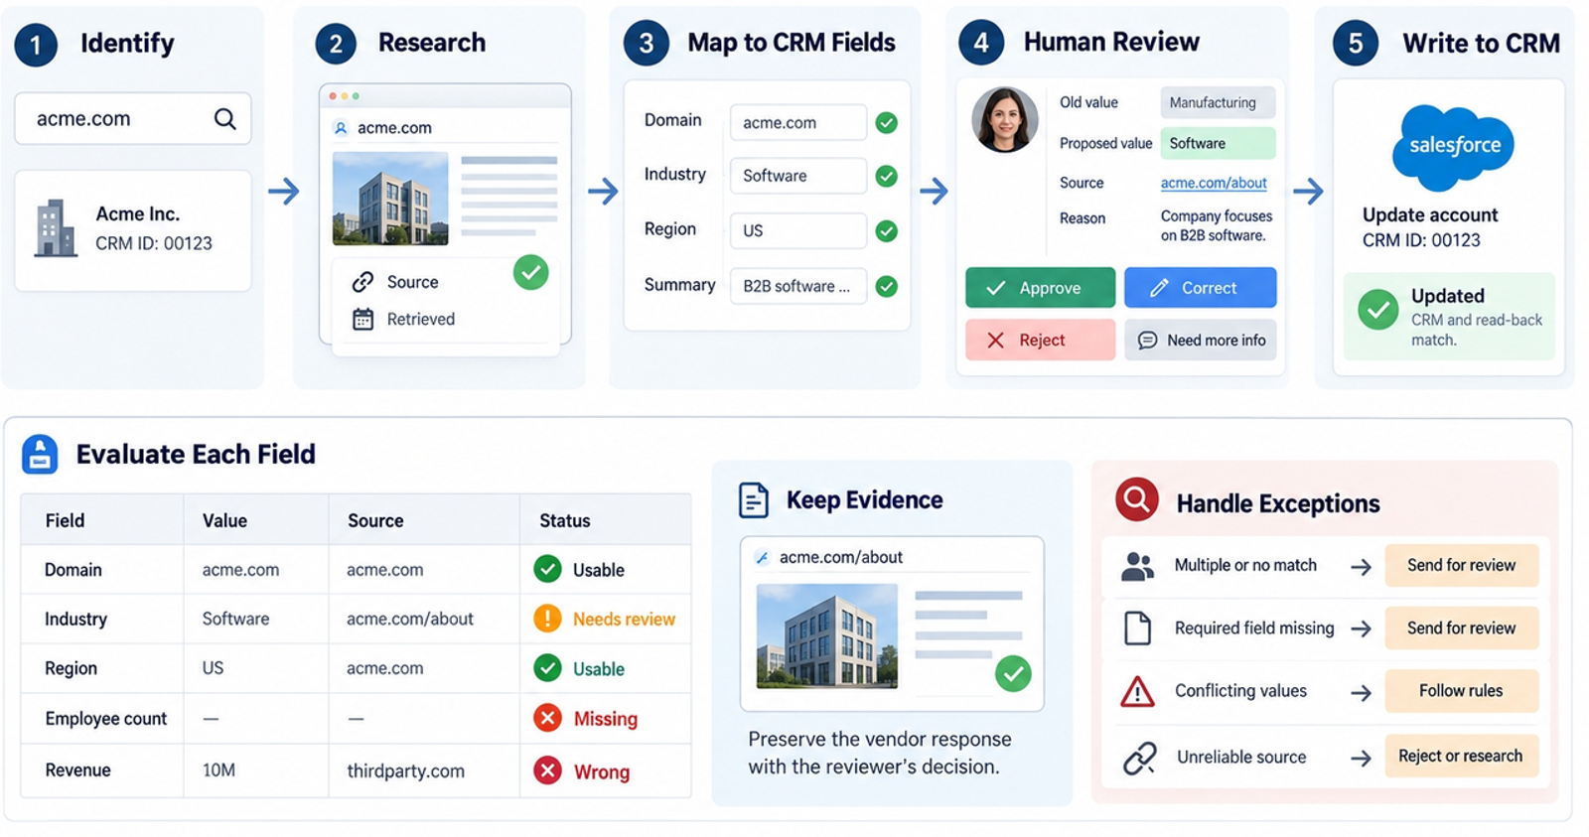Click the Reject or research button

[x=1461, y=756]
